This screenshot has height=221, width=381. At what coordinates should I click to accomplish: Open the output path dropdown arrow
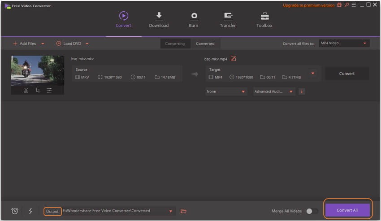(x=171, y=211)
